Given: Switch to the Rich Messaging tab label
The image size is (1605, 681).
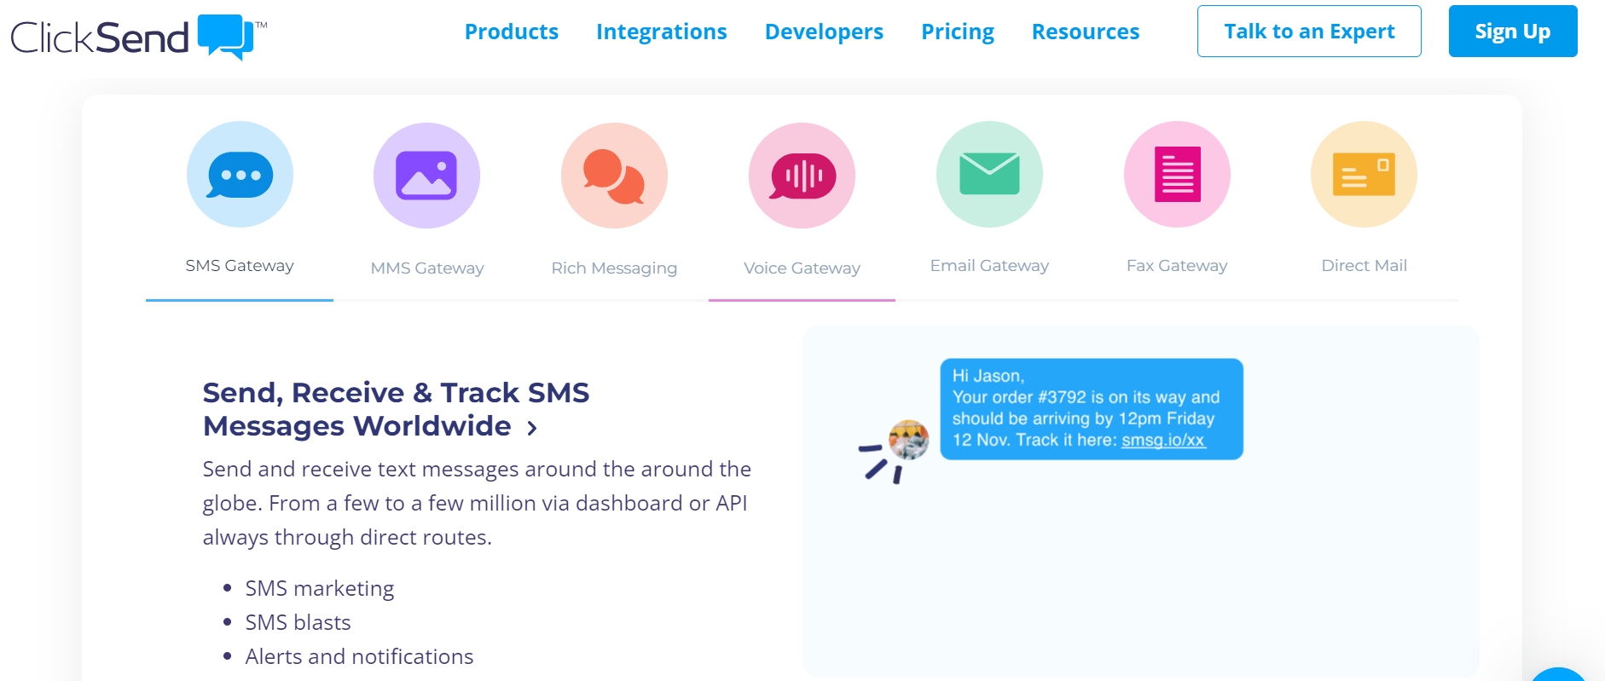Looking at the screenshot, I should pos(614,268).
